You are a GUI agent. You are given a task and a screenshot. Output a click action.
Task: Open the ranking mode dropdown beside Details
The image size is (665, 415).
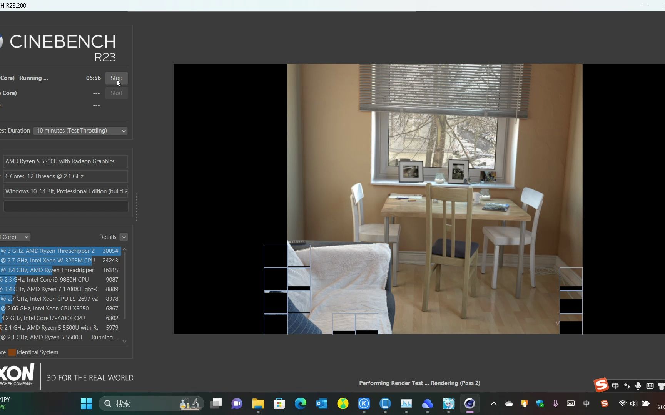[x=15, y=237]
